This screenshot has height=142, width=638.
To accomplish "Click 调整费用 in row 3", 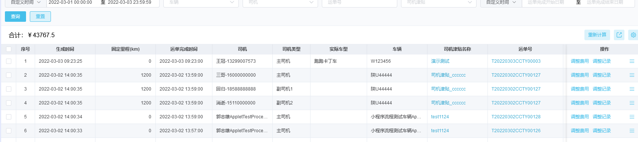I will click(x=580, y=89).
